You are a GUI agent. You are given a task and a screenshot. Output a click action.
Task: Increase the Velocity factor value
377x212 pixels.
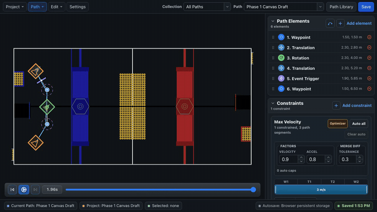301,158
